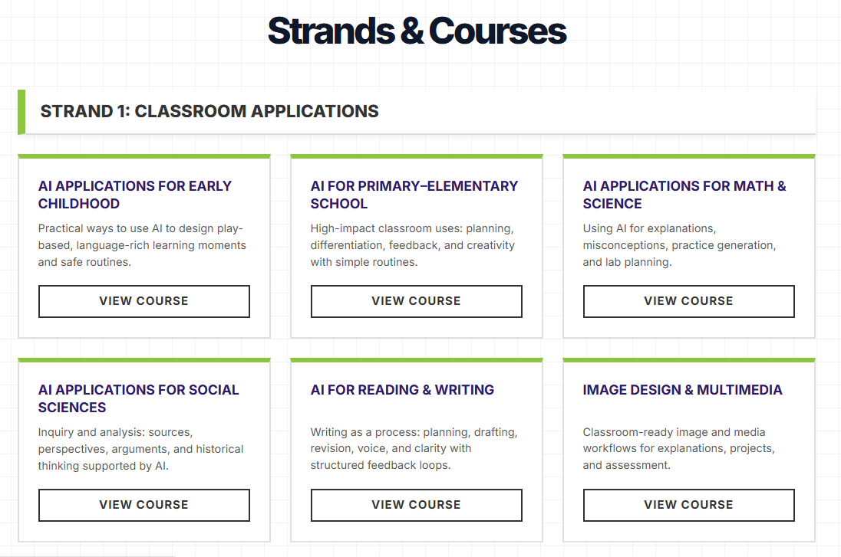Click the AI Applications for Social Sciences heading

(x=138, y=398)
